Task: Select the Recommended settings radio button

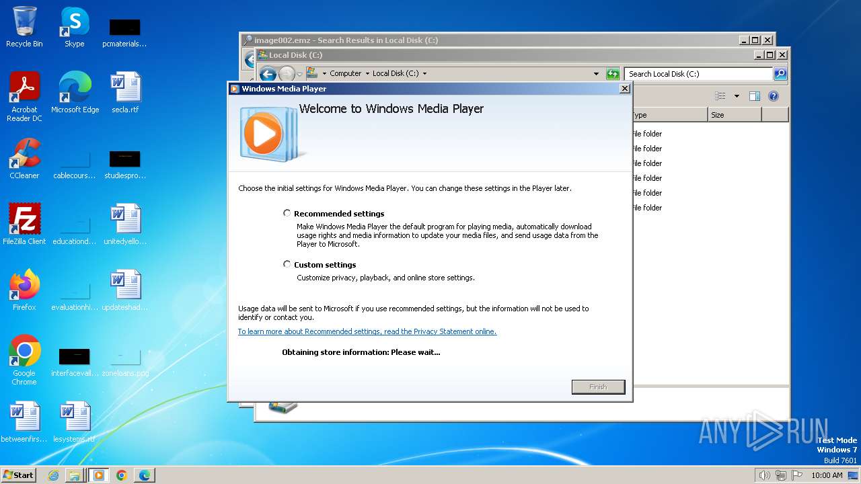Action: pyautogui.click(x=287, y=213)
